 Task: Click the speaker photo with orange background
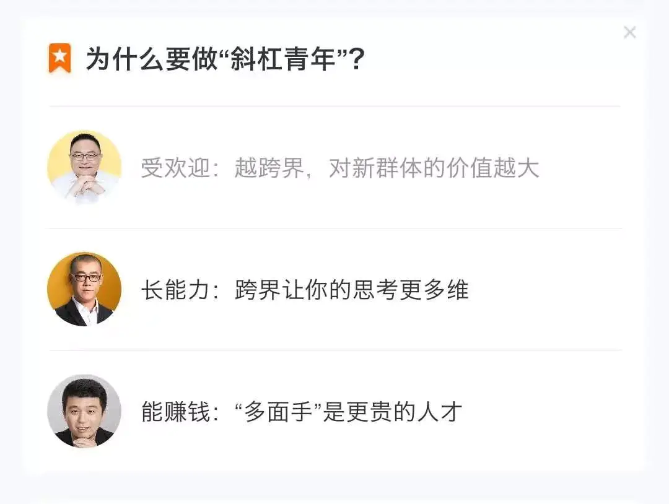click(x=84, y=289)
